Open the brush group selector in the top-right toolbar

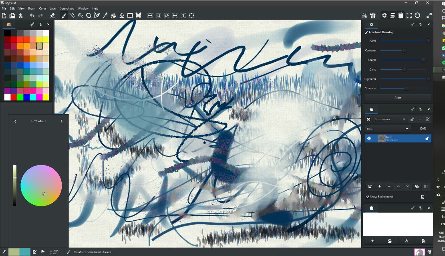[x=373, y=15]
